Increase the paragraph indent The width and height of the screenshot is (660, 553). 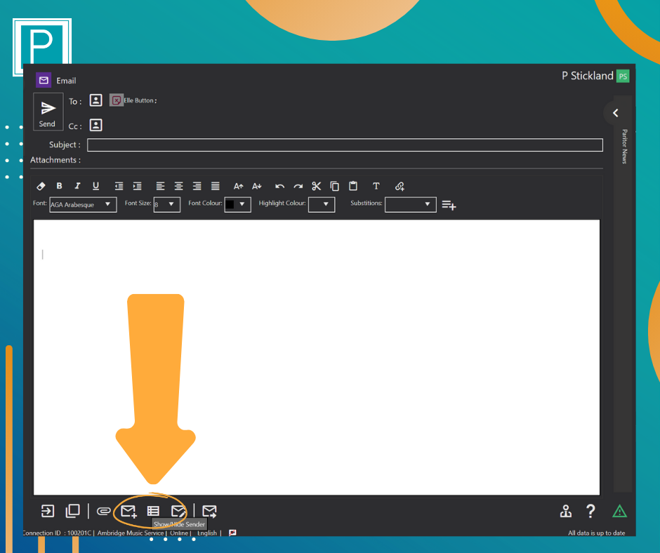137,186
